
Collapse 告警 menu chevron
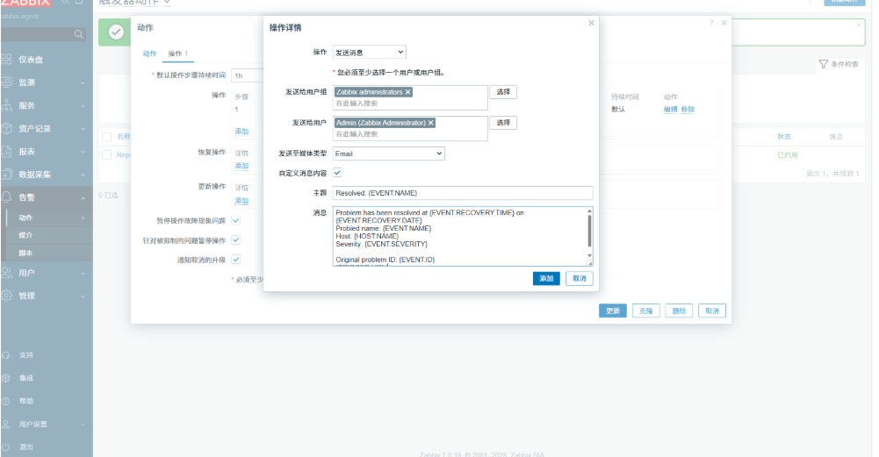[83, 197]
